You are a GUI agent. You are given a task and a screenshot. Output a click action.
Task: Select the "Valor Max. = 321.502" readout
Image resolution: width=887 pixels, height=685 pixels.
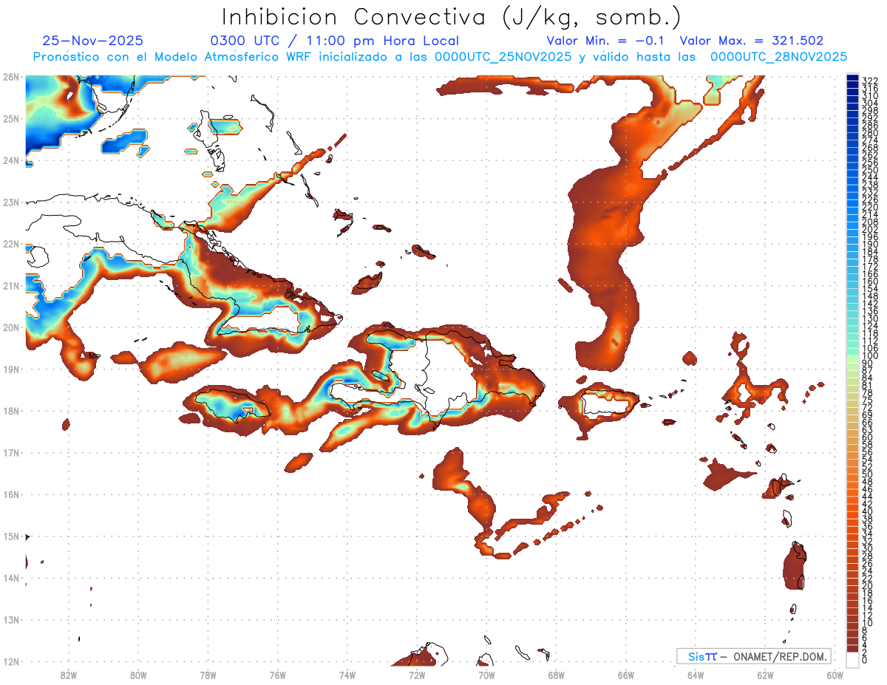pyautogui.click(x=751, y=41)
